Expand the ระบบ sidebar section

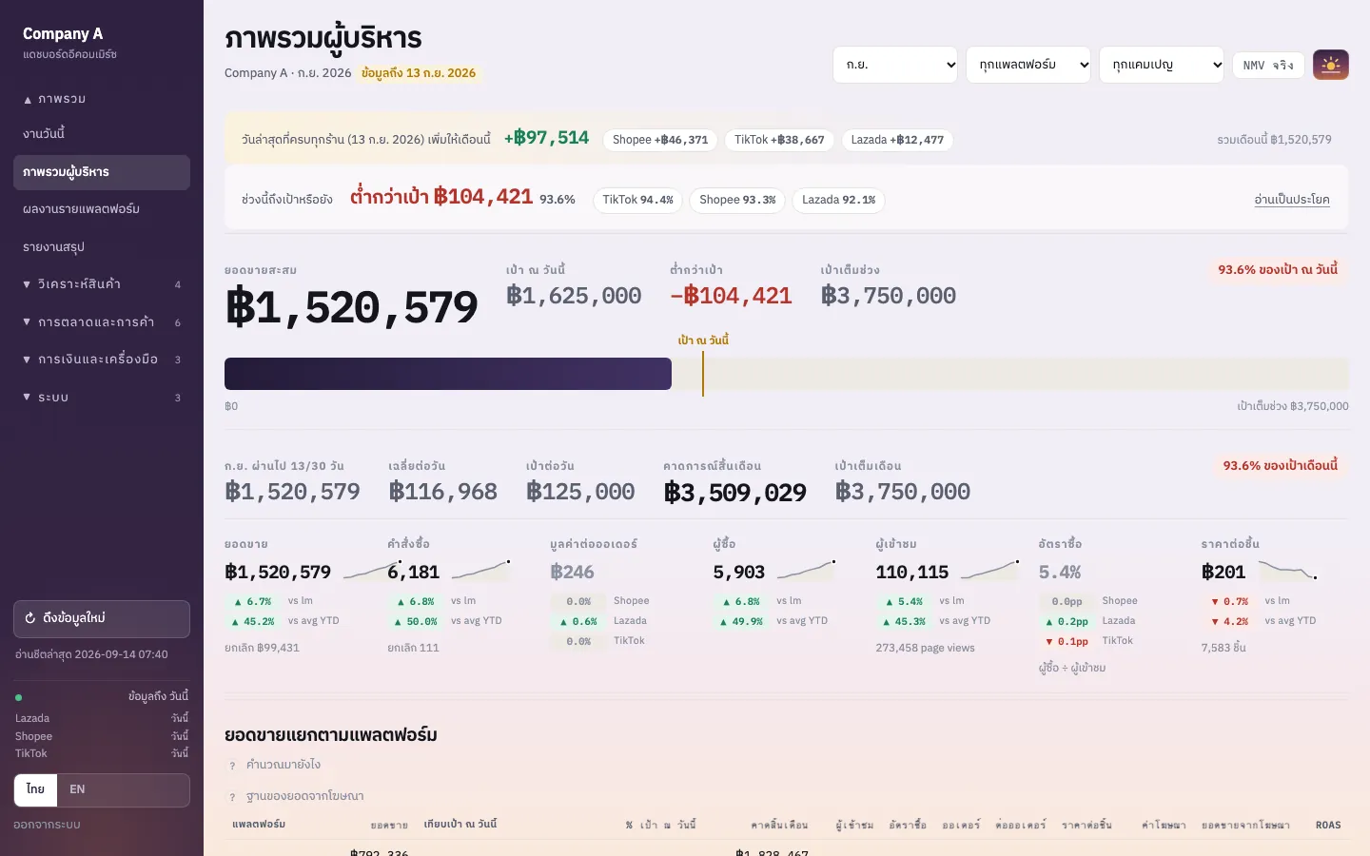[x=102, y=398]
